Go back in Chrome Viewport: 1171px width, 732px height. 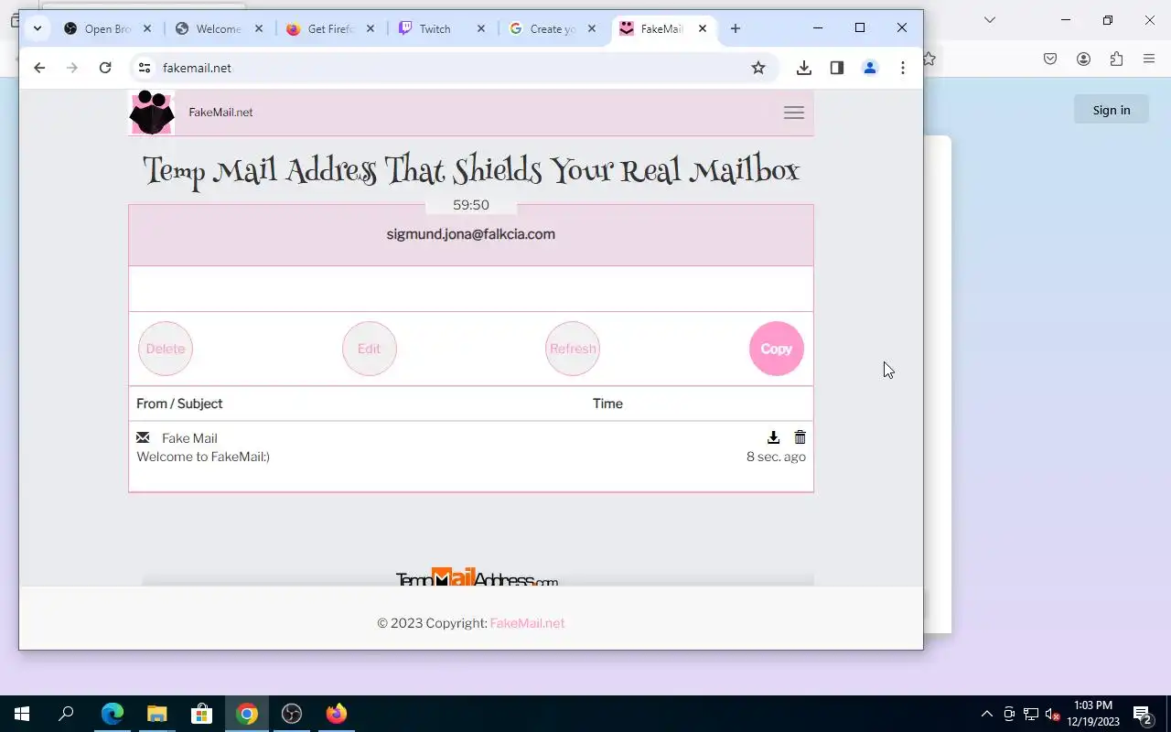click(39, 68)
